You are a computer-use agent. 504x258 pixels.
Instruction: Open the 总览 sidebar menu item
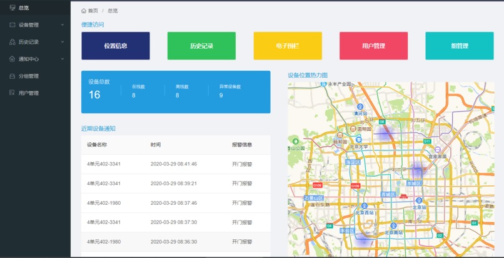(x=35, y=8)
